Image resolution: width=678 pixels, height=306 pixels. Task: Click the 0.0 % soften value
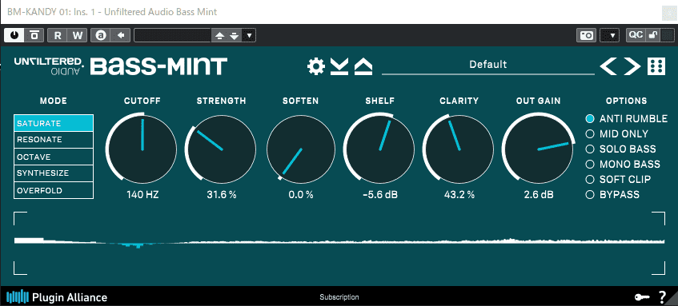(x=301, y=195)
